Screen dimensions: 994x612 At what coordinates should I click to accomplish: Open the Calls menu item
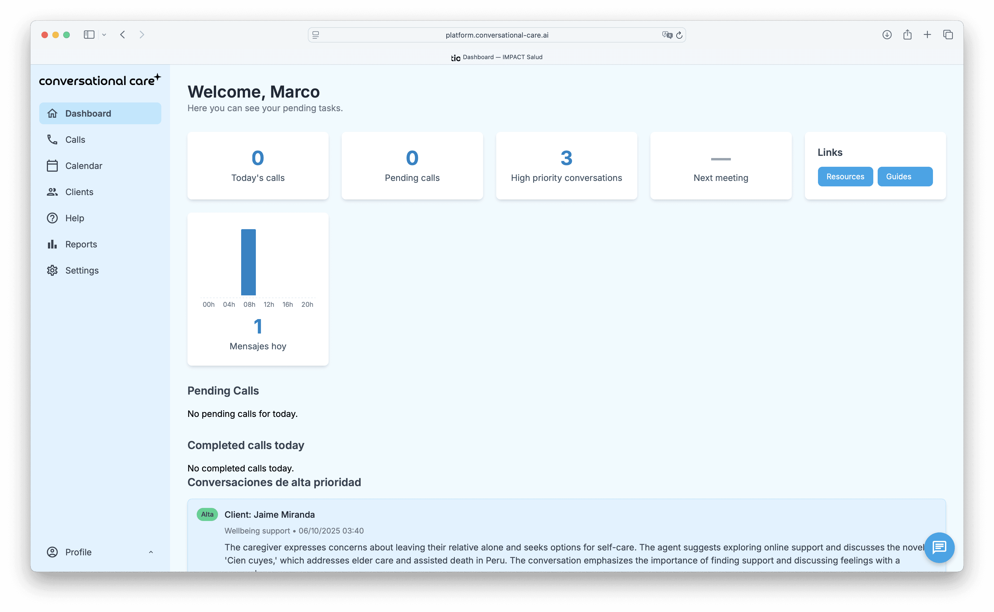[100, 140]
